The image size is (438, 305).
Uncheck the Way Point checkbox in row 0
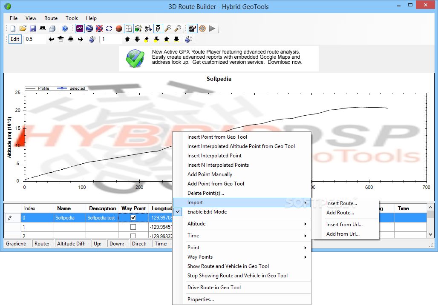(x=133, y=217)
